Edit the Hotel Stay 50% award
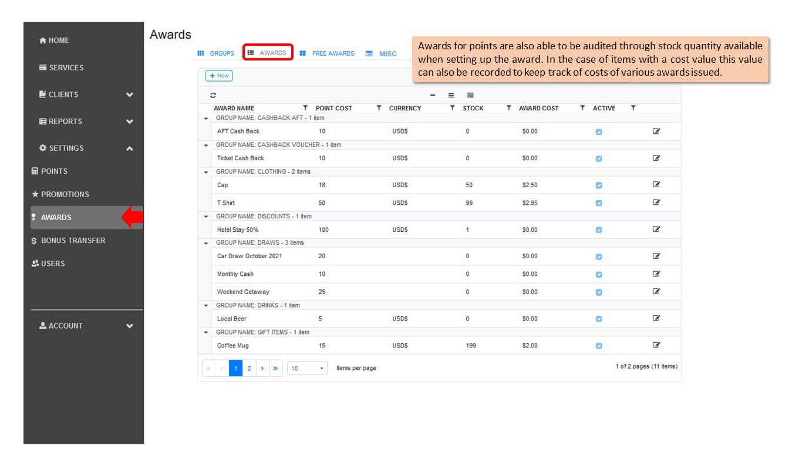This screenshot has width=799, height=466. (x=656, y=229)
